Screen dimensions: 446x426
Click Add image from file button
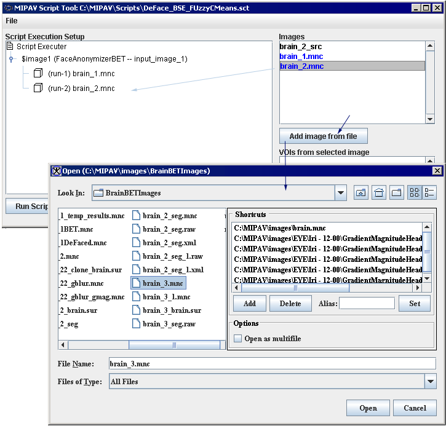click(323, 136)
